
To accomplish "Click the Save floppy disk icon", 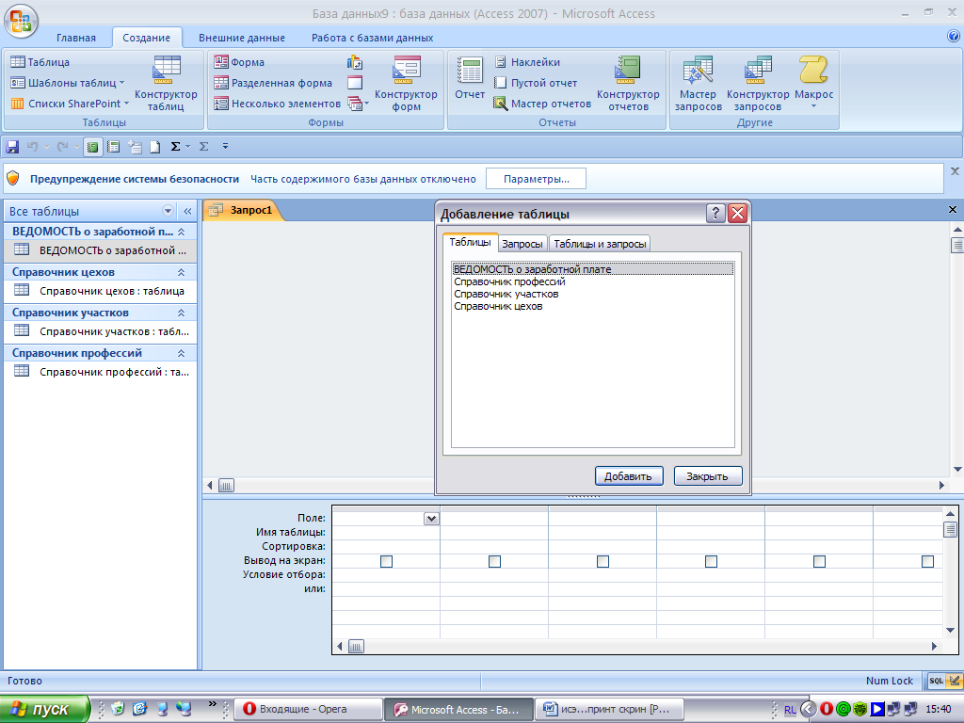I will tap(12, 146).
